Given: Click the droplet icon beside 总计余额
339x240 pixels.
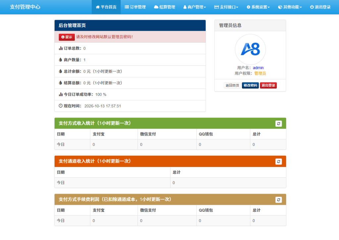Looking at the screenshot, I should [61, 71].
